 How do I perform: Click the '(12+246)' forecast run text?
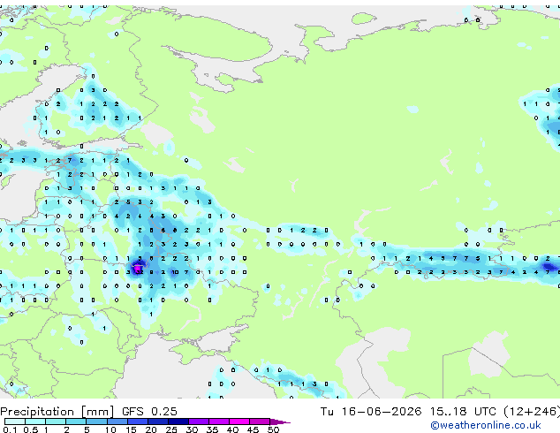532,412
